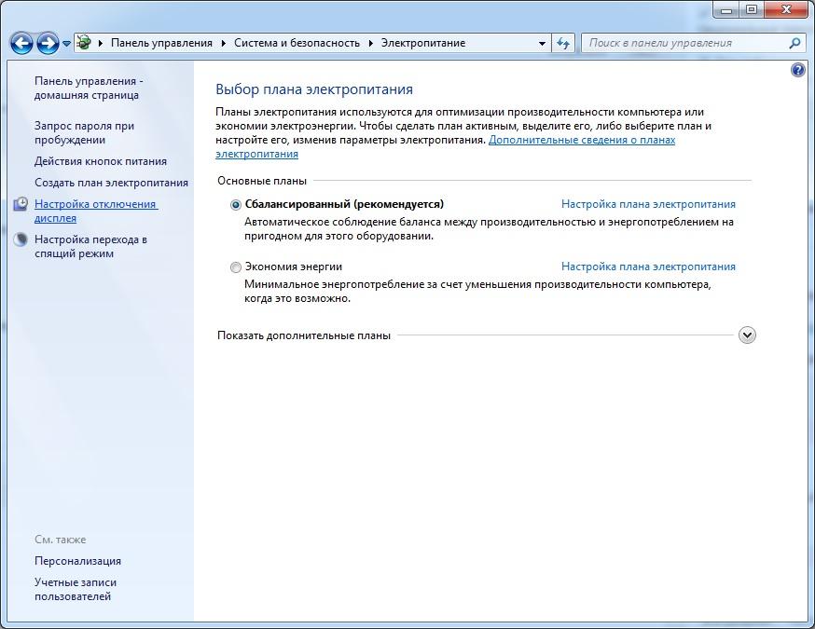Select the Экономия энергии radio button
815x629 pixels.
[236, 267]
